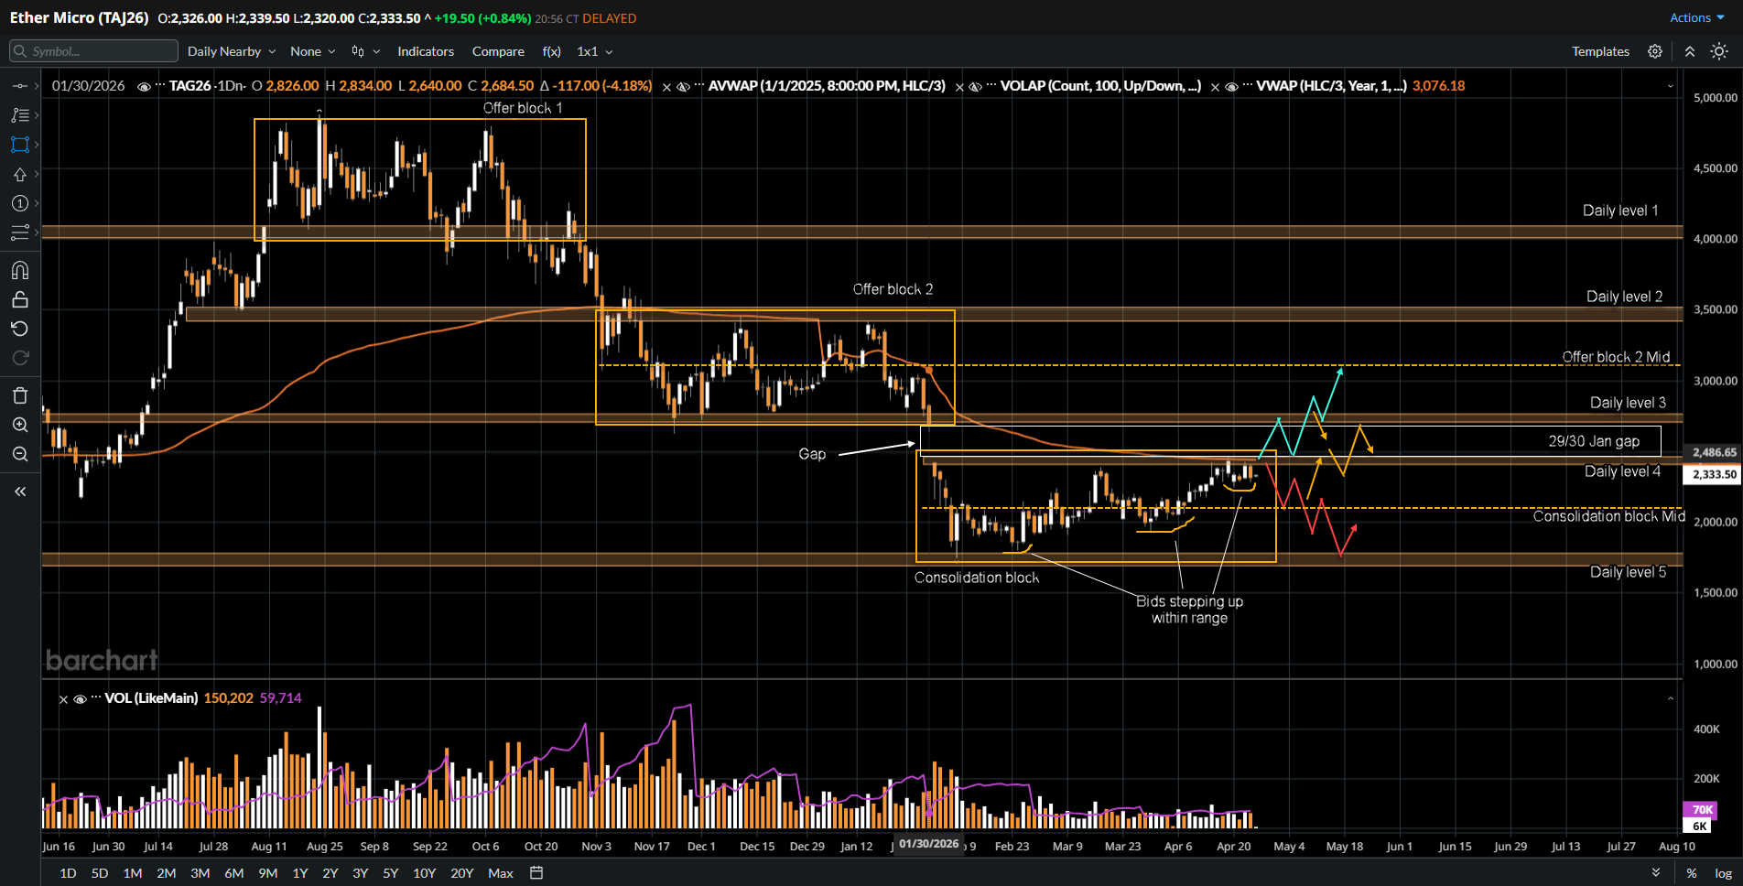Show two year range 2Y
This screenshot has height=886, width=1743.
click(330, 873)
